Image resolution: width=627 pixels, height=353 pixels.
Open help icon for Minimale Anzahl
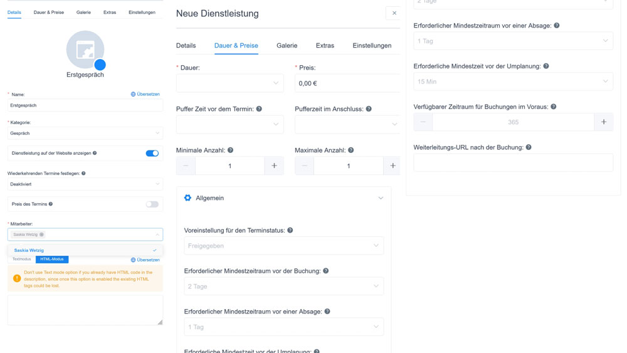click(230, 150)
